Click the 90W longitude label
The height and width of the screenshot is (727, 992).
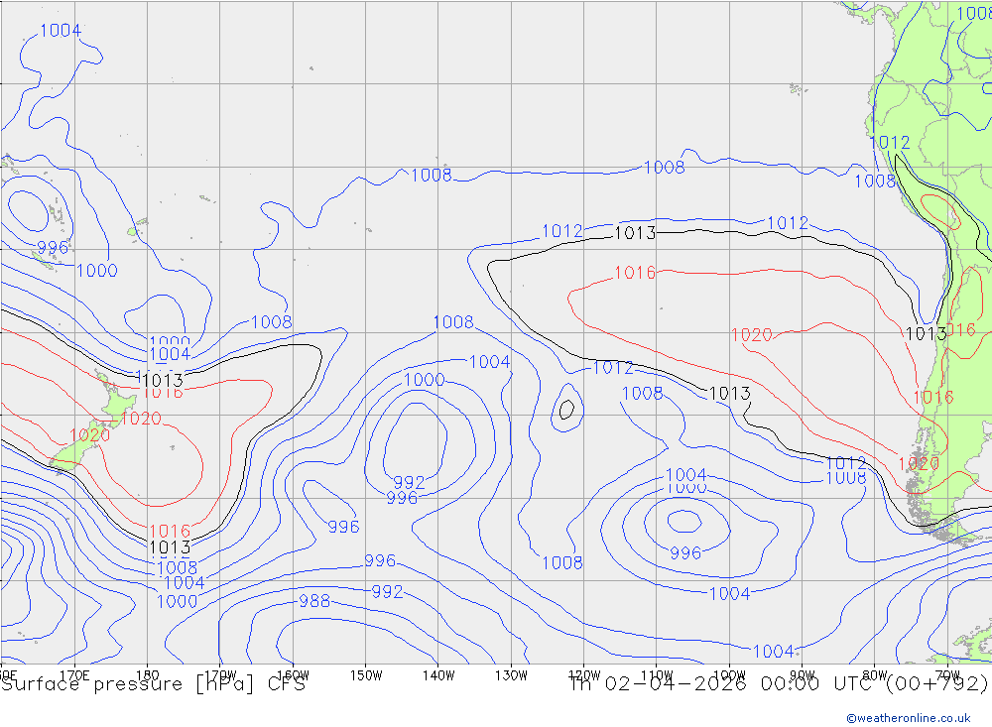803,675
